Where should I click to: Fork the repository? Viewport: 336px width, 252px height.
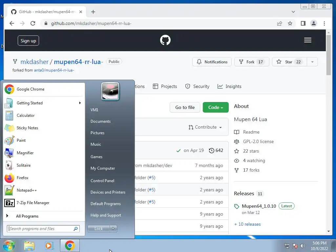252,62
